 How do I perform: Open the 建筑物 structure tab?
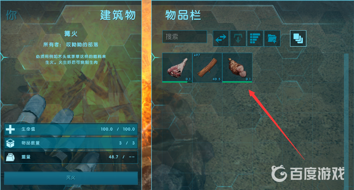[x=118, y=16]
